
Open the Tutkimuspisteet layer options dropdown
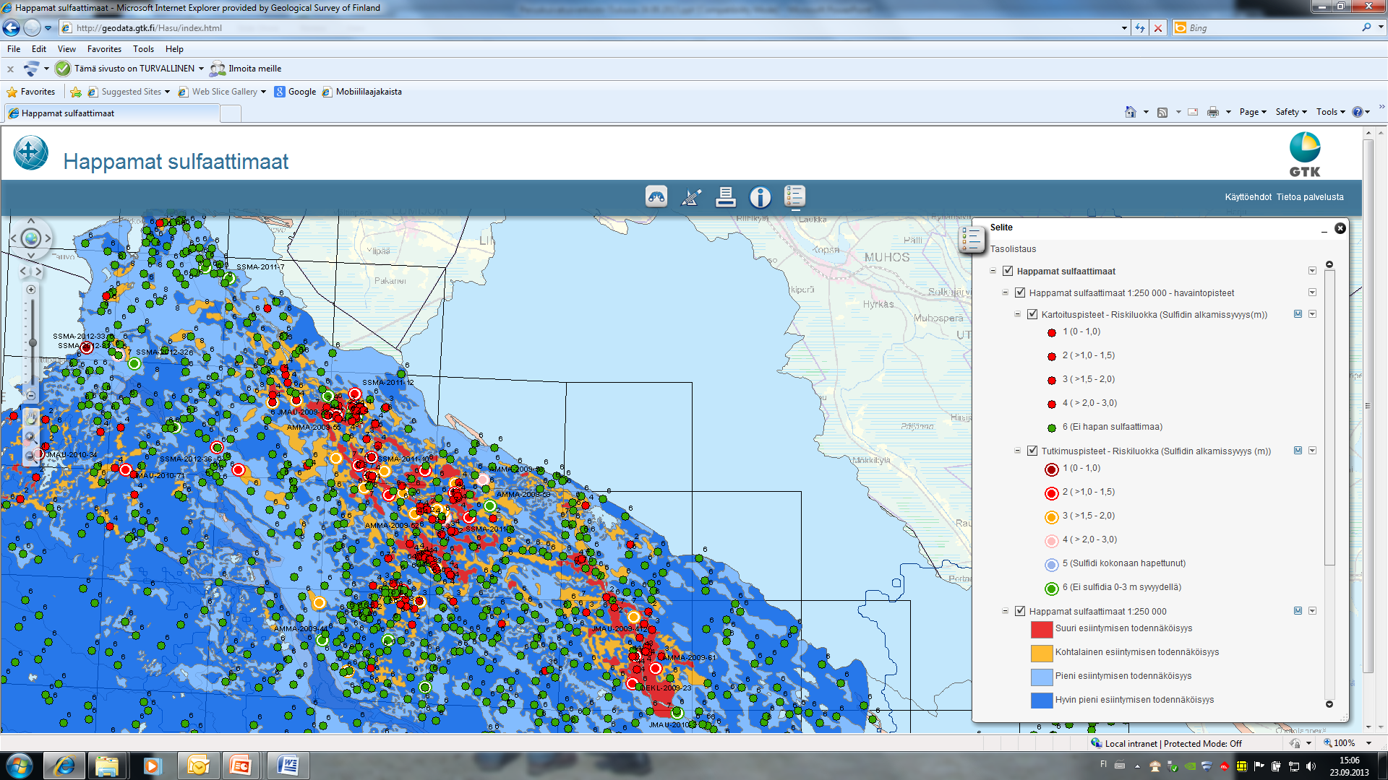[1312, 451]
